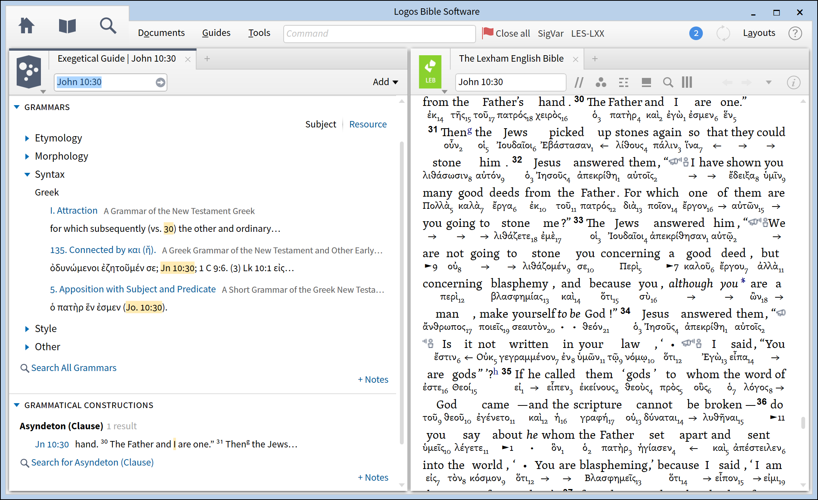The image size is (818, 500).
Task: Open the visual filters dots icon
Action: [601, 82]
